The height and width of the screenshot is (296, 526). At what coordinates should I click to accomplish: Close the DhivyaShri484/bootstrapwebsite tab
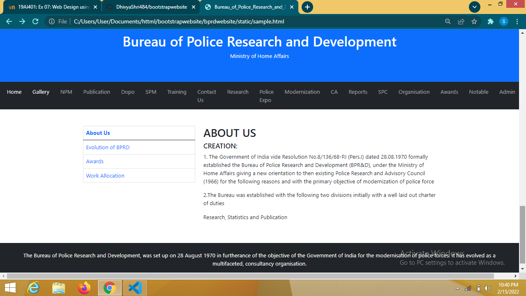pyautogui.click(x=194, y=7)
